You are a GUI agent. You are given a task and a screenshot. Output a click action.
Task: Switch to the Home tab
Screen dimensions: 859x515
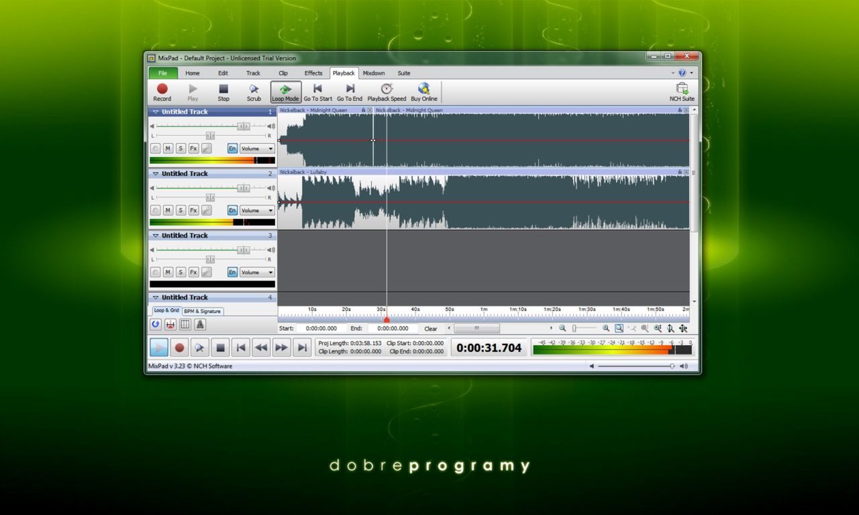(x=193, y=73)
